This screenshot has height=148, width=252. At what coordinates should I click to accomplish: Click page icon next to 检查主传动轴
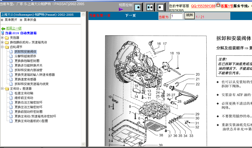pyautogui.click(x=11, y=93)
